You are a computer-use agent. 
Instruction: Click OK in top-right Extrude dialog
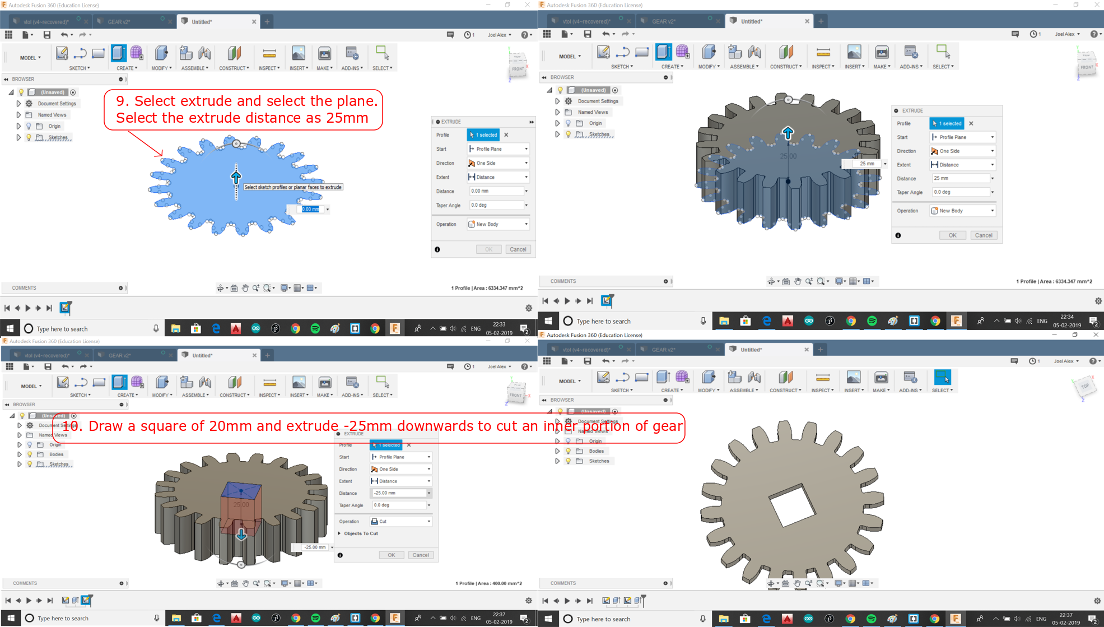click(952, 235)
